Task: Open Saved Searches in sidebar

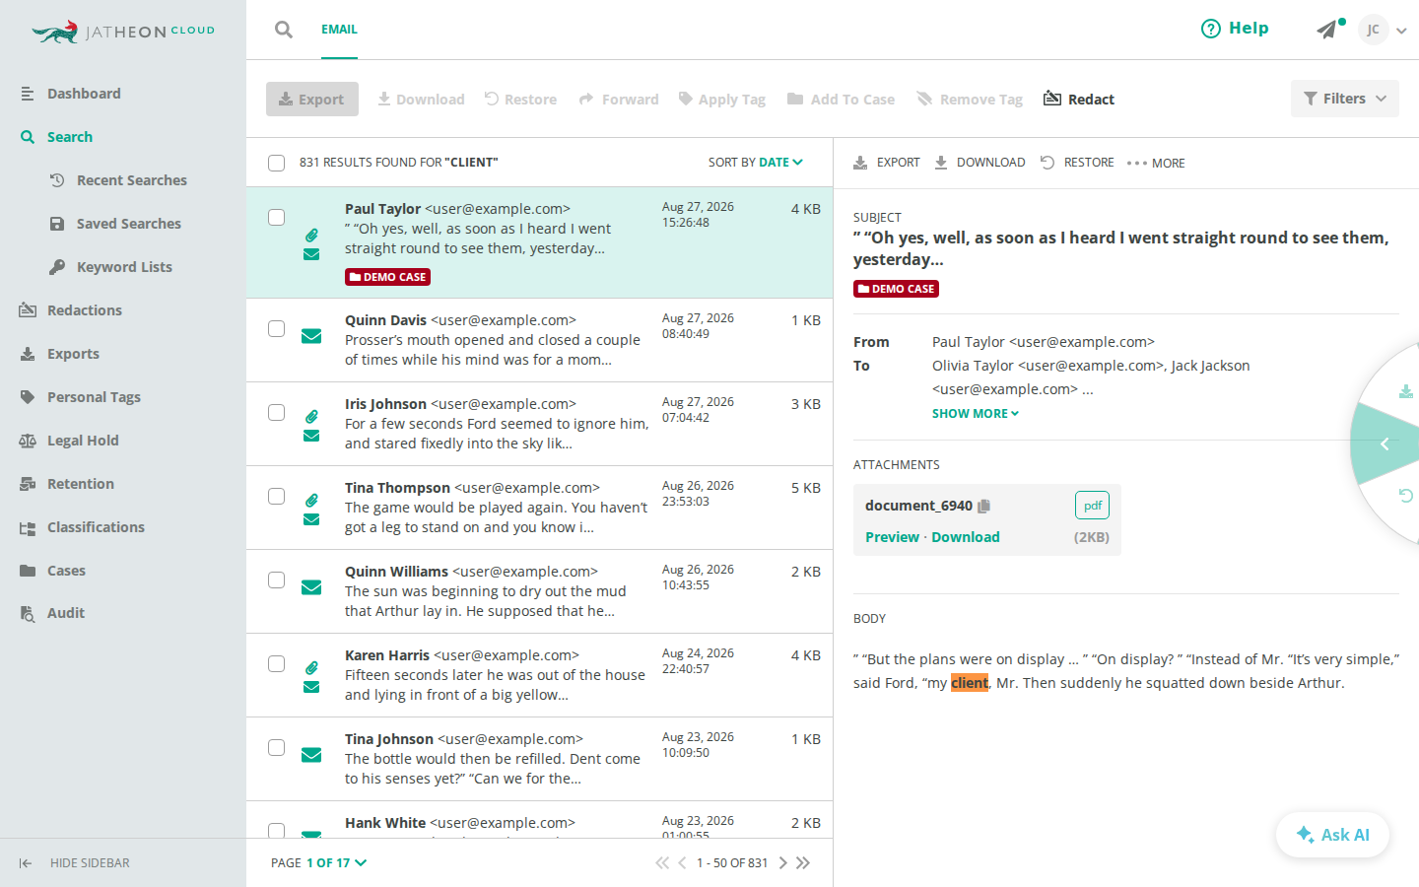Action: coord(115,224)
